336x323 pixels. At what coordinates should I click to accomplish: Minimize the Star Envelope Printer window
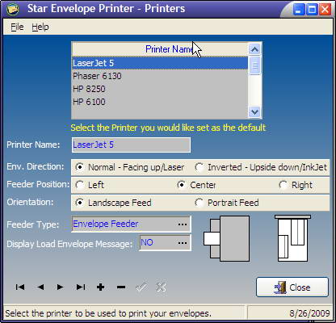[298, 10]
